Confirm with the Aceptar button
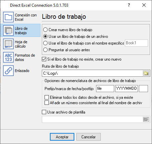 62,137
